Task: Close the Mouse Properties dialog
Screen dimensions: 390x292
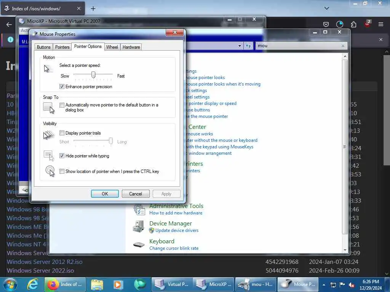Action: click(x=175, y=32)
